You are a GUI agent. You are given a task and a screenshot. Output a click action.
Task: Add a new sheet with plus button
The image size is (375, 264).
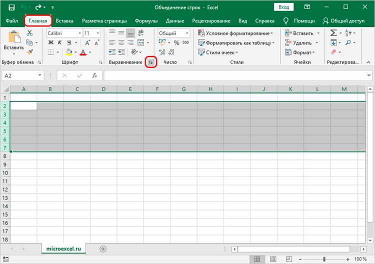103,249
